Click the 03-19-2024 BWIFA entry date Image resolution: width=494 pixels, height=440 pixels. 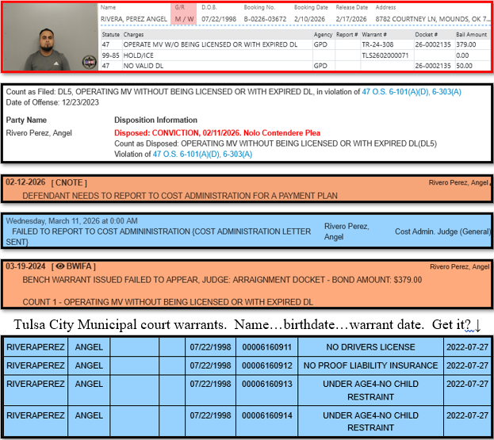(25, 266)
